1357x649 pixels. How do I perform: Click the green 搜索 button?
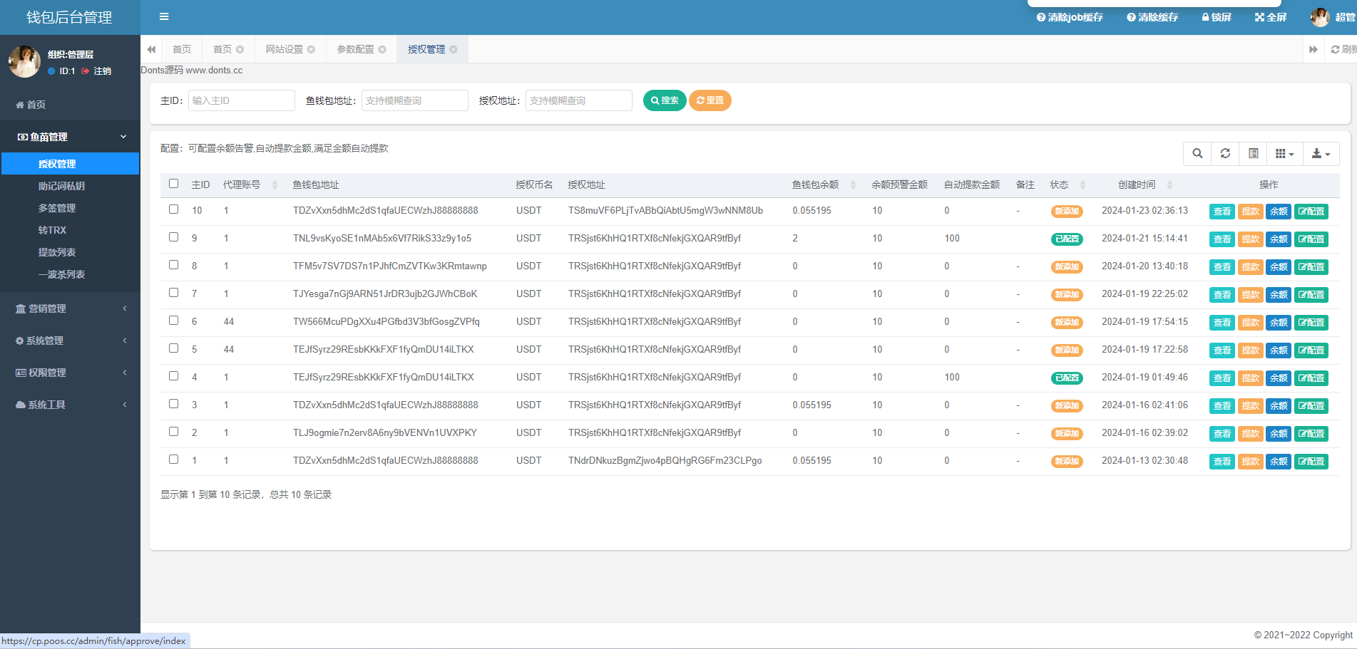[665, 100]
